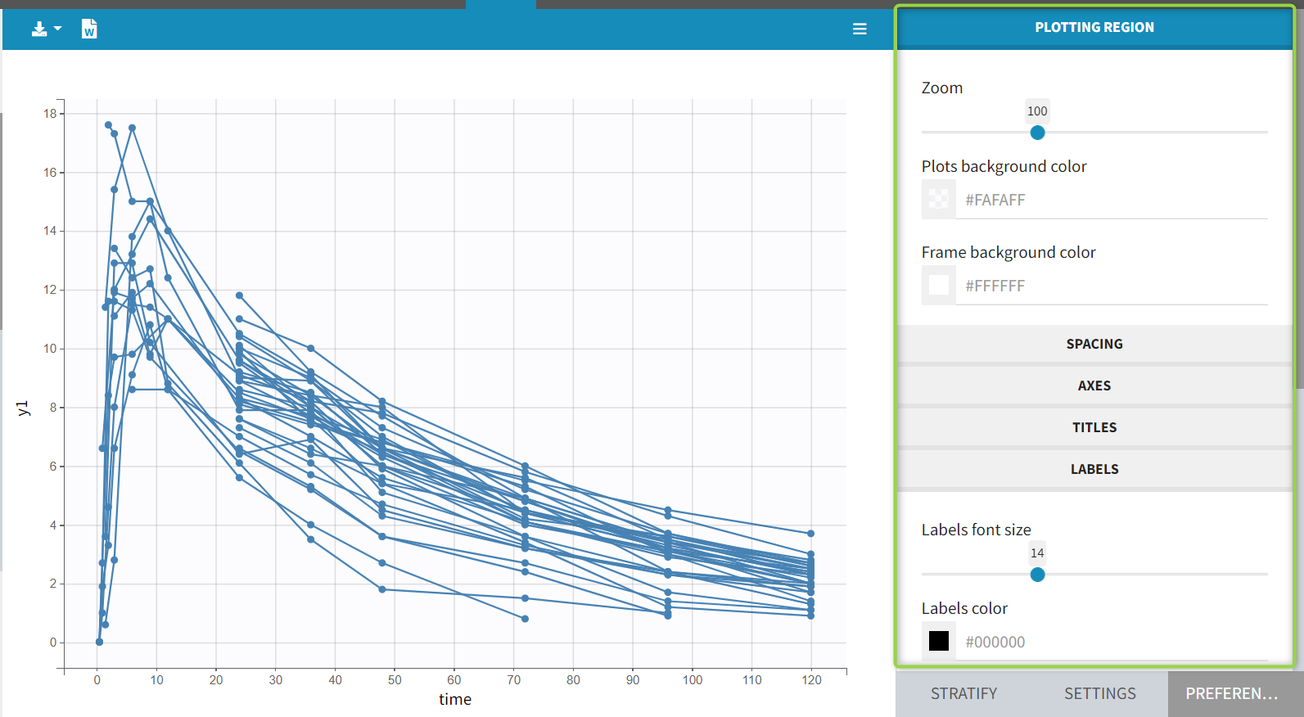Expand the TITLES section
Viewport: 1304px width, 717px height.
tap(1094, 428)
